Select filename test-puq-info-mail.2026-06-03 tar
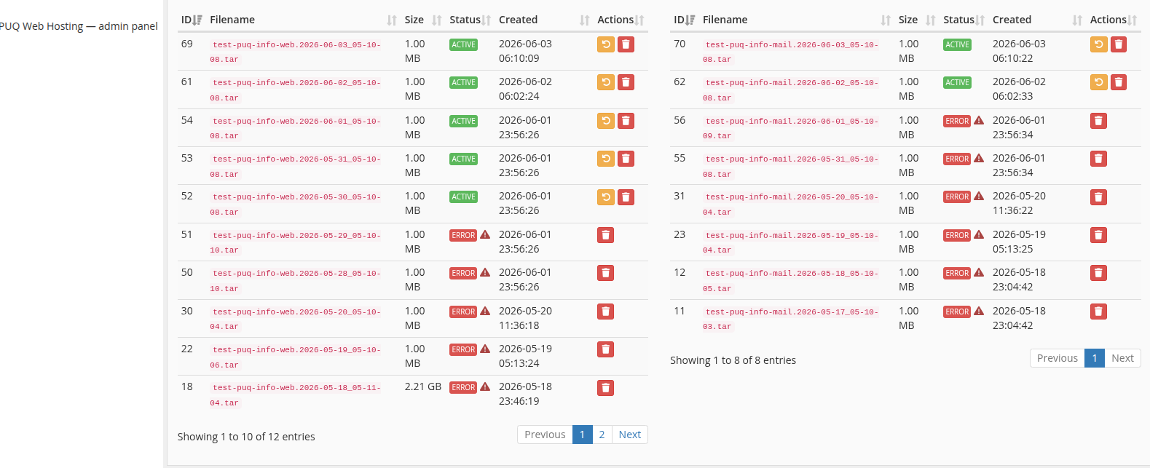This screenshot has width=1150, height=468. pos(791,52)
